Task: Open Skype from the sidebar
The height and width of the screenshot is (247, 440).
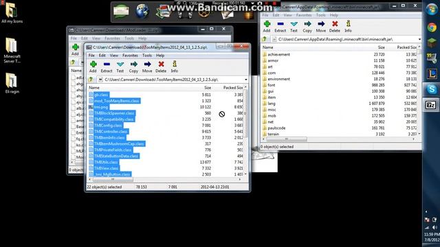Action: [x=432, y=89]
